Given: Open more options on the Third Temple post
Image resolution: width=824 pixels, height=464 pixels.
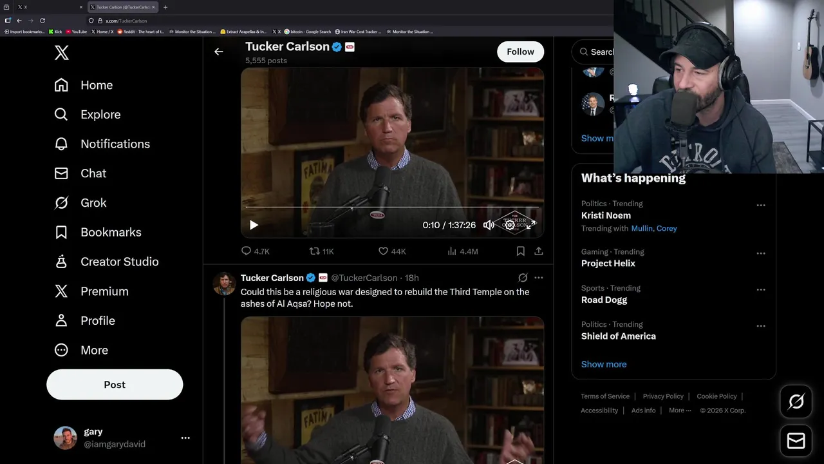Looking at the screenshot, I should 539,278.
